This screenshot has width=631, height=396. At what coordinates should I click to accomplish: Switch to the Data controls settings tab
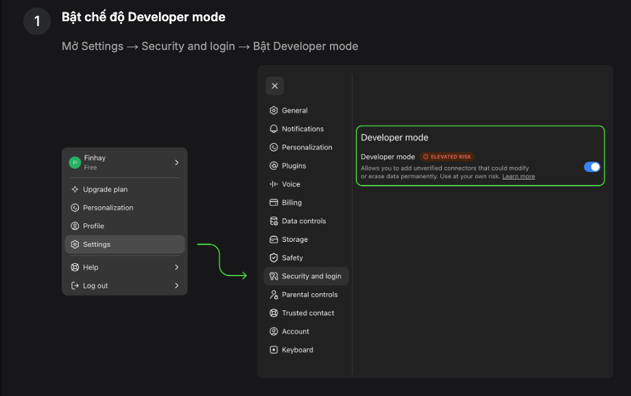(x=307, y=221)
